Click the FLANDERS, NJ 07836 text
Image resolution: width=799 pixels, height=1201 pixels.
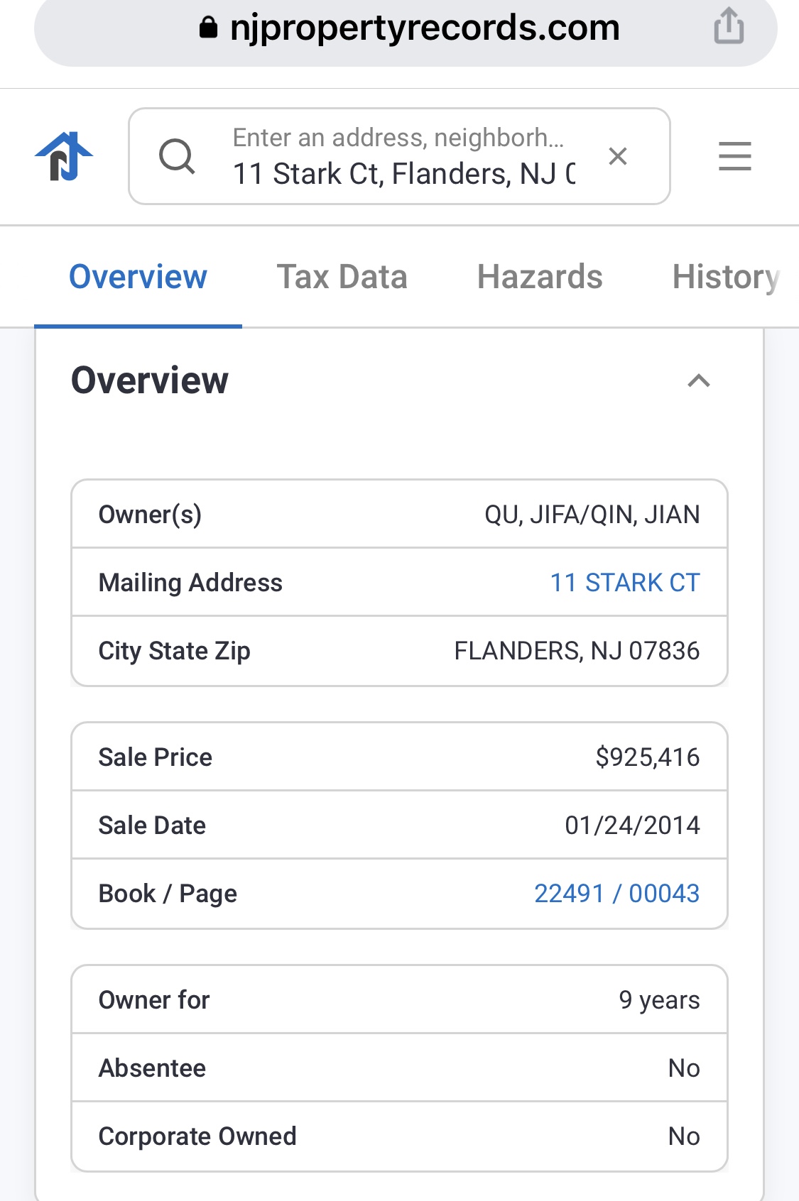click(x=577, y=651)
